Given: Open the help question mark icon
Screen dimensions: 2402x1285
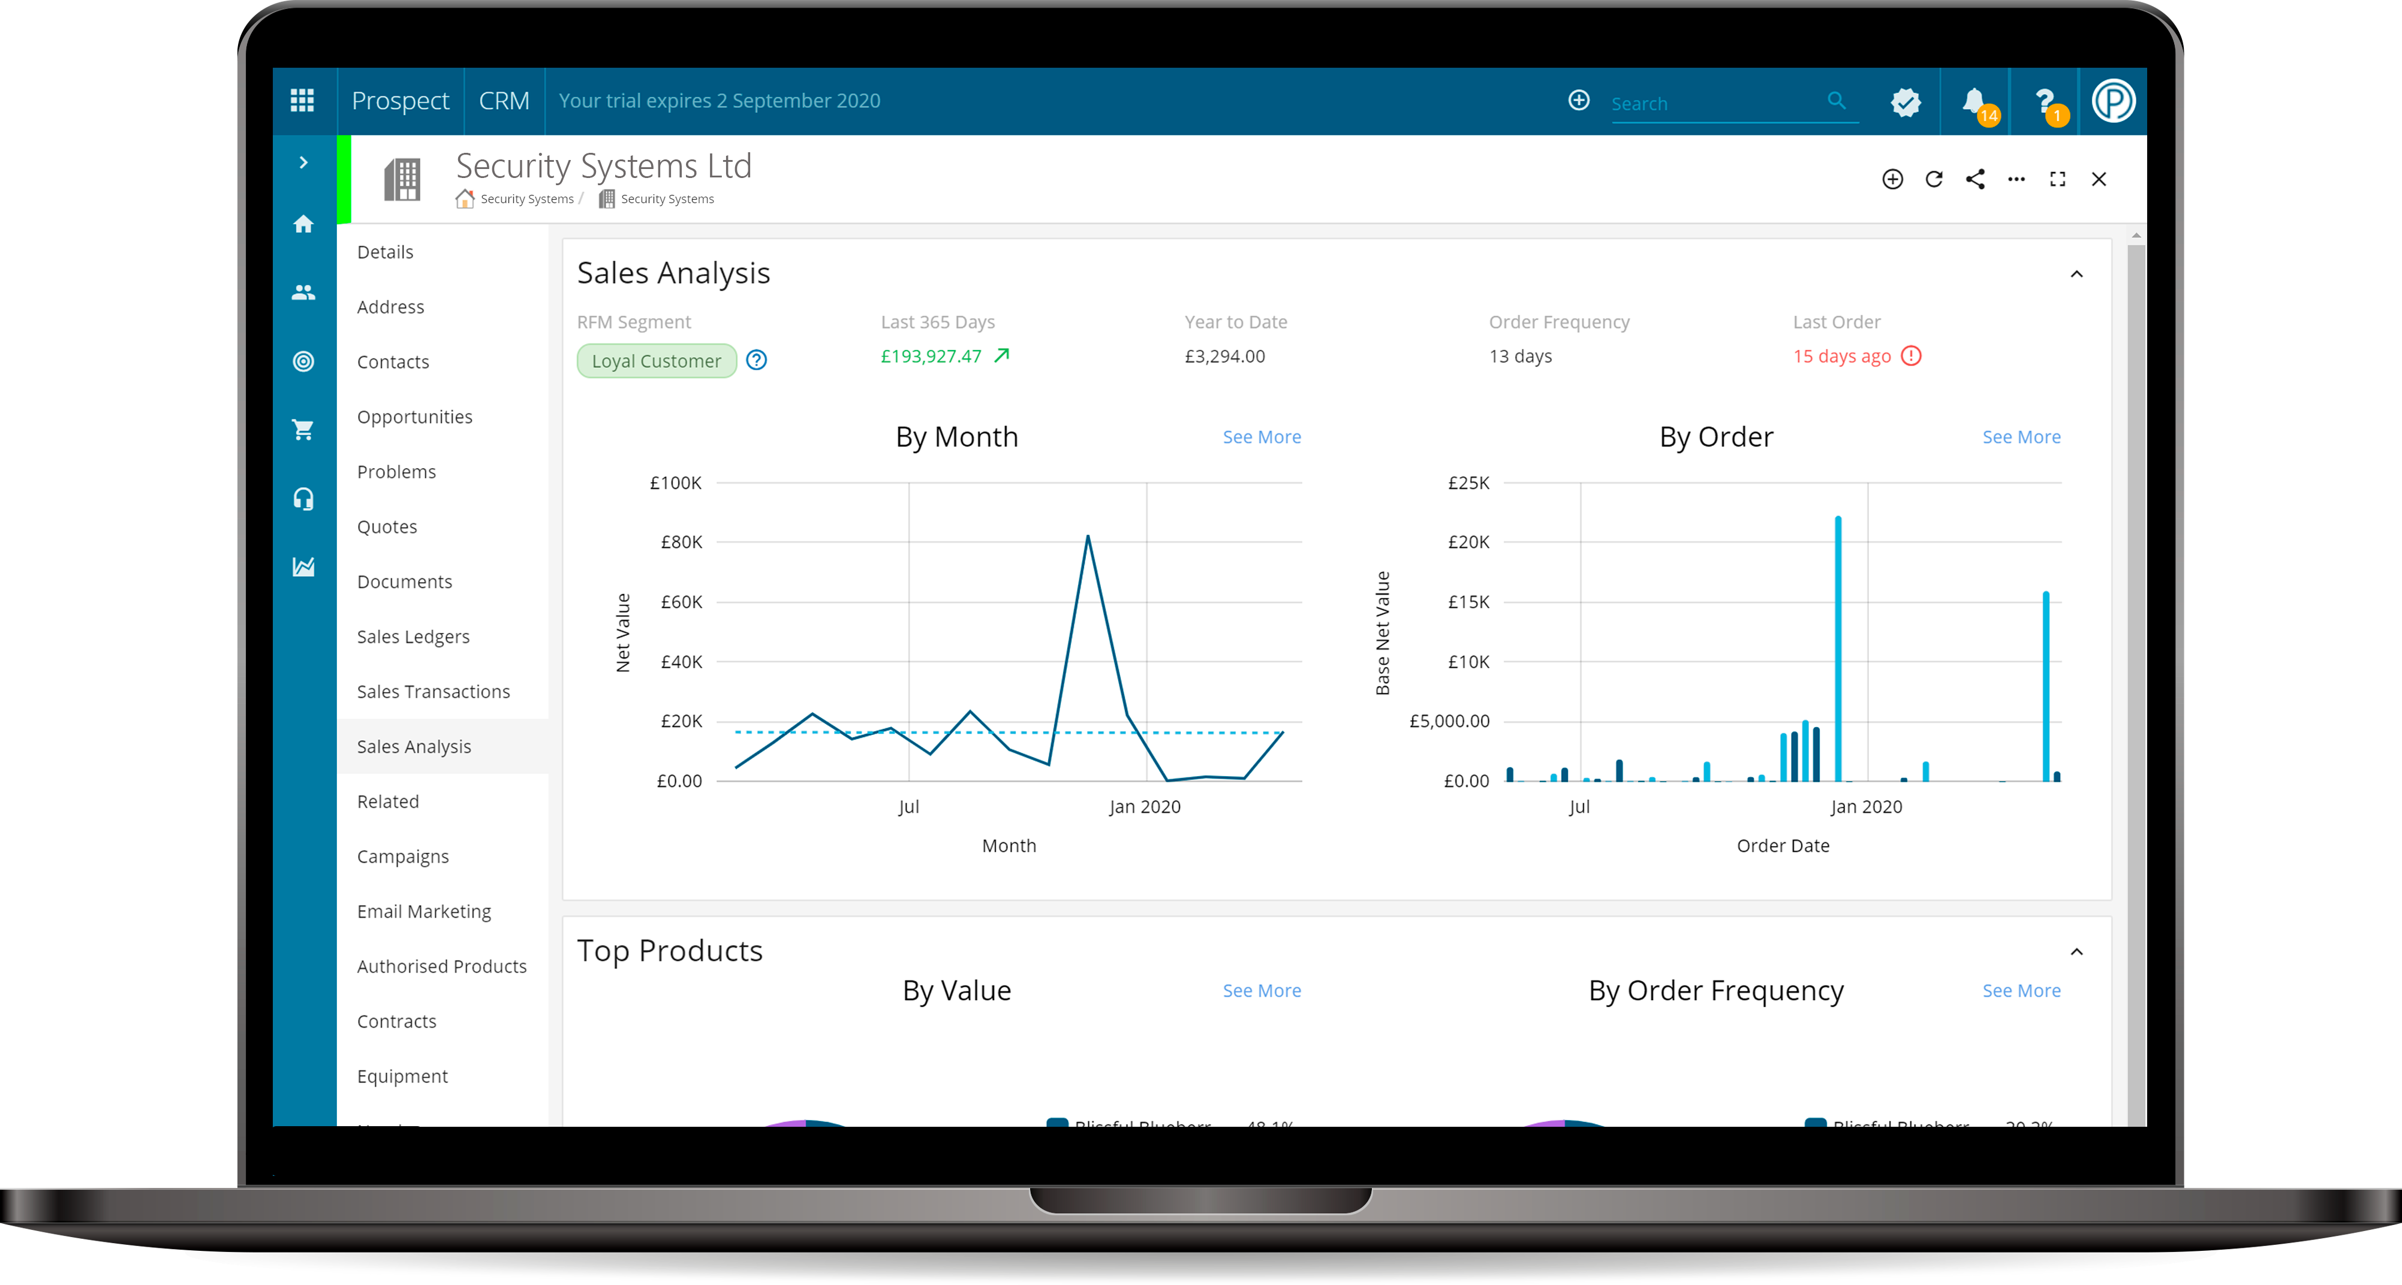Looking at the screenshot, I should tap(2044, 99).
